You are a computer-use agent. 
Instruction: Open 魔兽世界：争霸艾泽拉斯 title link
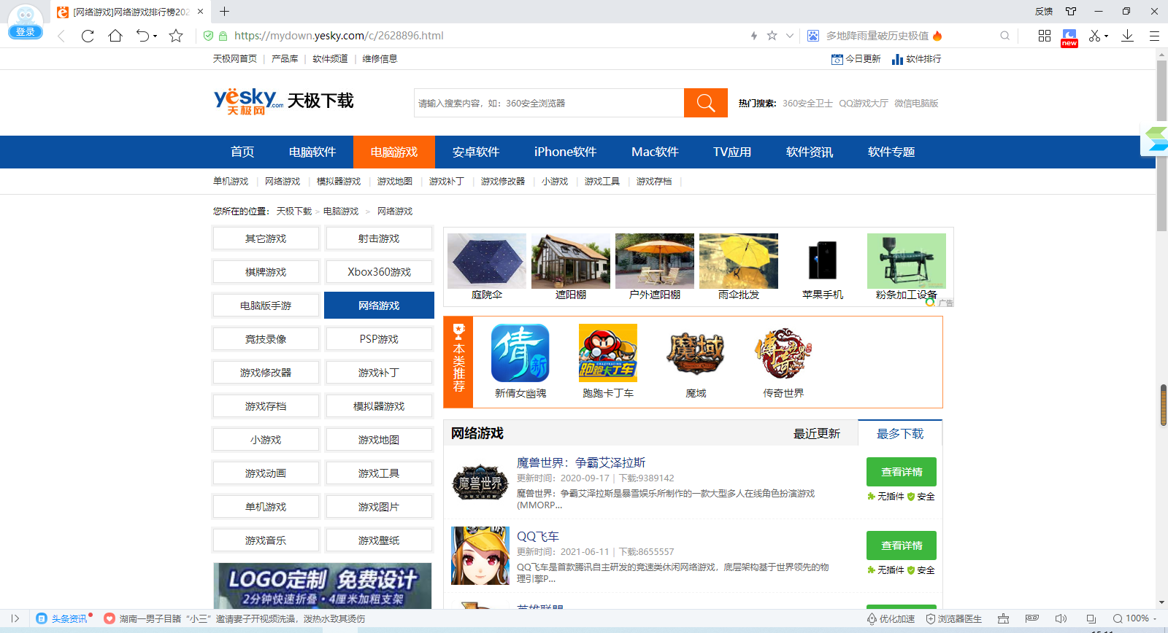581,463
